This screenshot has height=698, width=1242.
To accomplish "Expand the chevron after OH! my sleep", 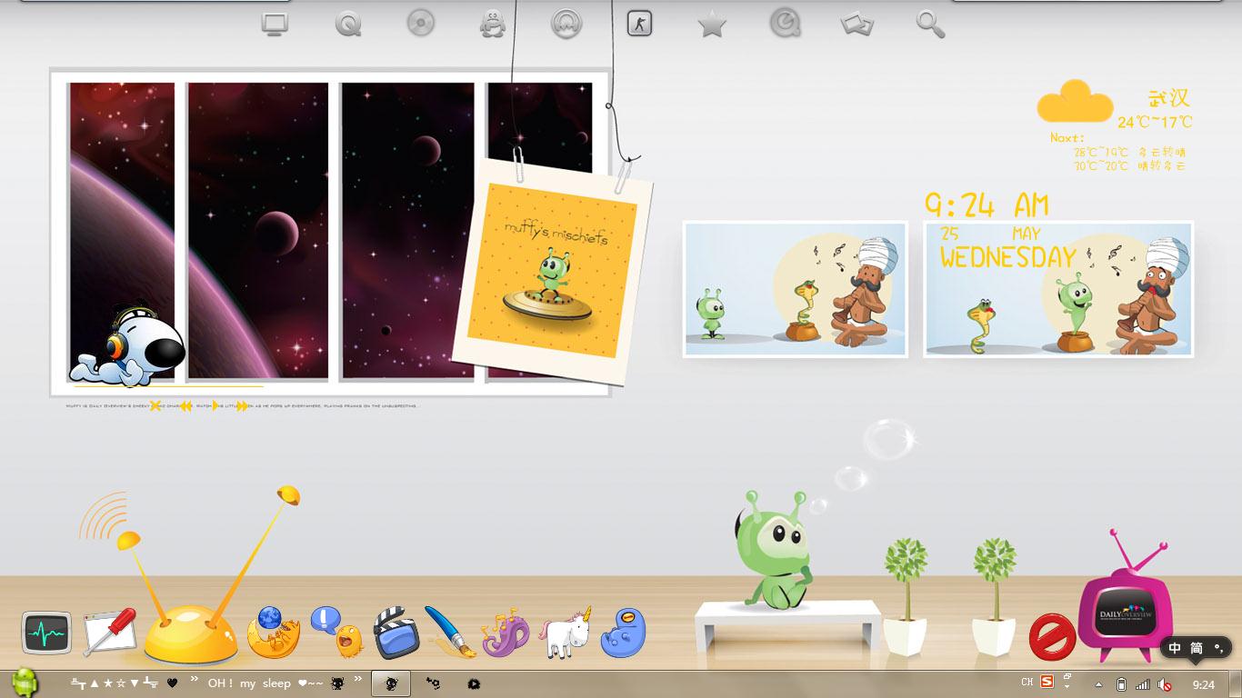I will 358,680.
